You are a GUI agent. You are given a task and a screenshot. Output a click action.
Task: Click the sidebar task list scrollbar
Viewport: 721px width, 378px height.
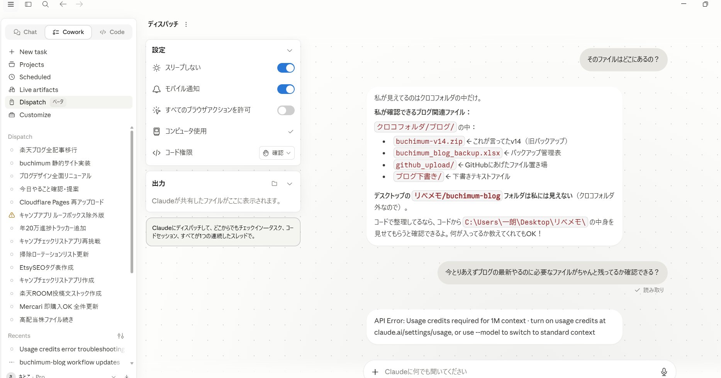(x=132, y=201)
